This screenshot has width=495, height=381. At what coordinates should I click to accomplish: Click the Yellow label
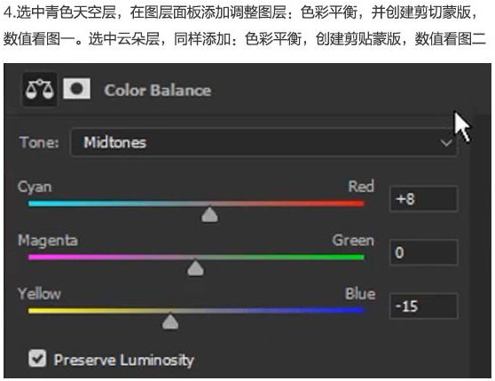(x=39, y=293)
